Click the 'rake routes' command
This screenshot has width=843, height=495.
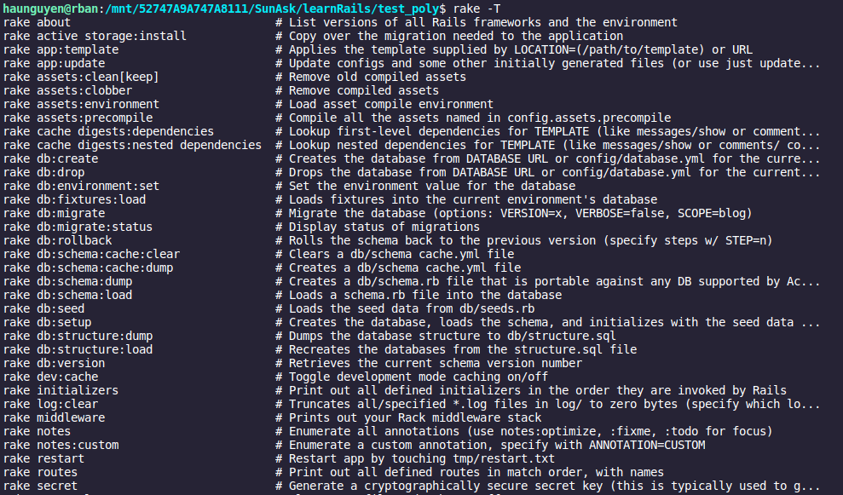click(40, 472)
